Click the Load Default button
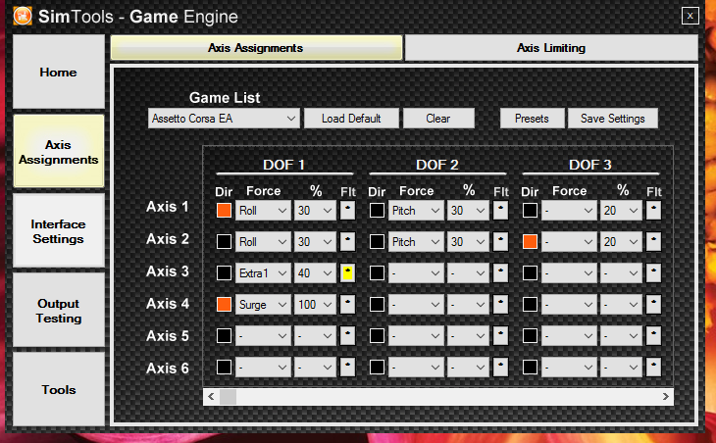 point(351,119)
